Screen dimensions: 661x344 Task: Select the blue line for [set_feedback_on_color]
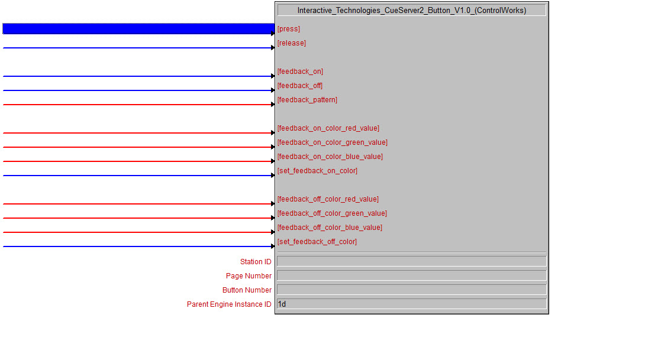tap(138, 175)
